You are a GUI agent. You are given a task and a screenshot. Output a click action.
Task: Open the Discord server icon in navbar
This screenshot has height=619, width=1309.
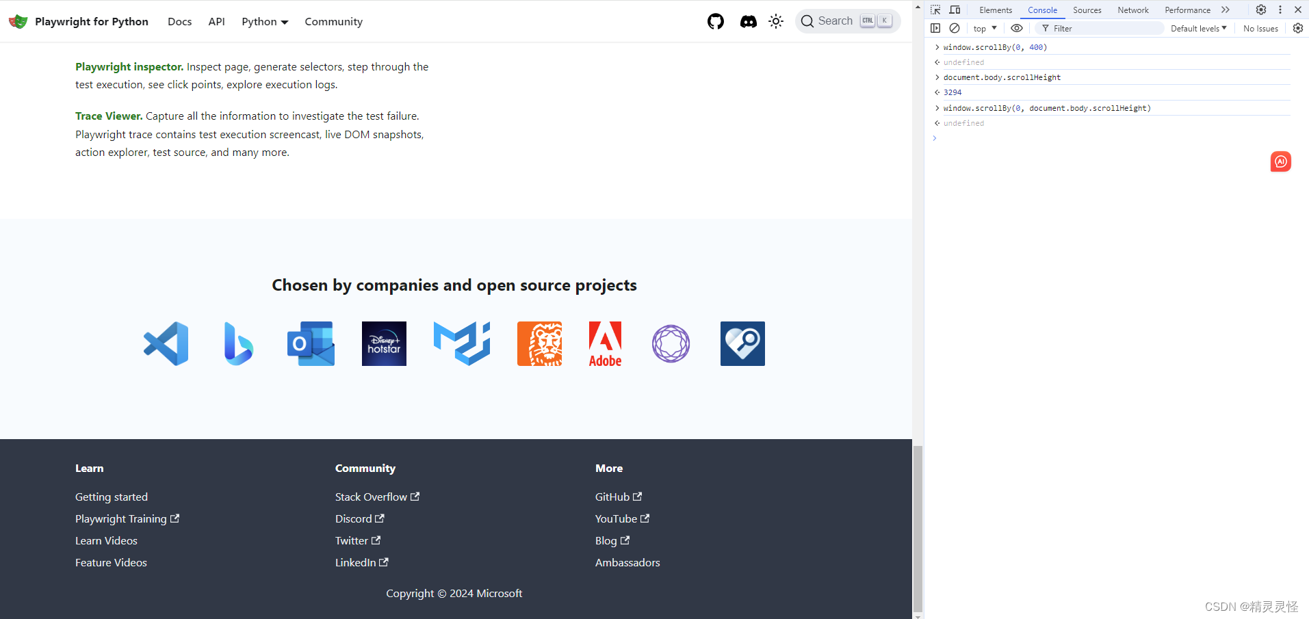(x=749, y=21)
